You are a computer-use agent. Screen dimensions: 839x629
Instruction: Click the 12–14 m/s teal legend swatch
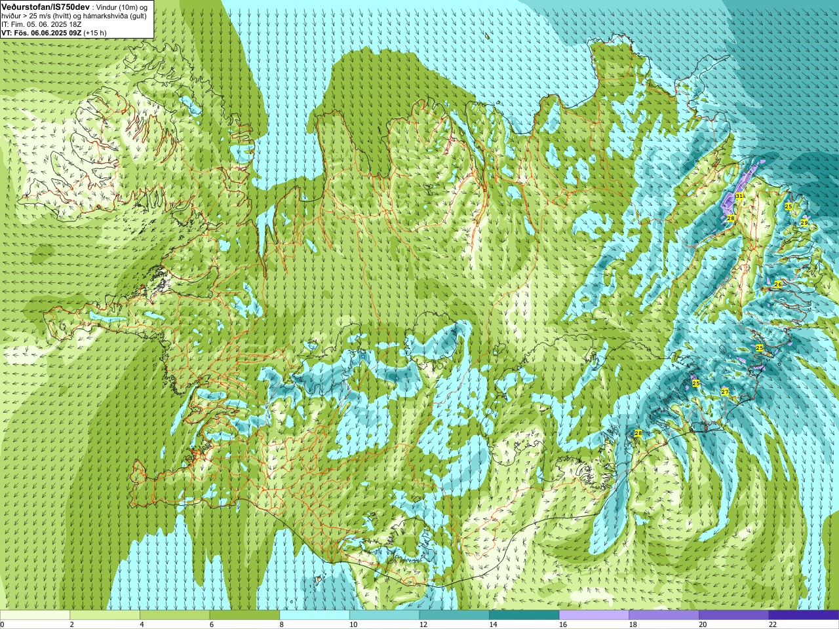point(454,615)
